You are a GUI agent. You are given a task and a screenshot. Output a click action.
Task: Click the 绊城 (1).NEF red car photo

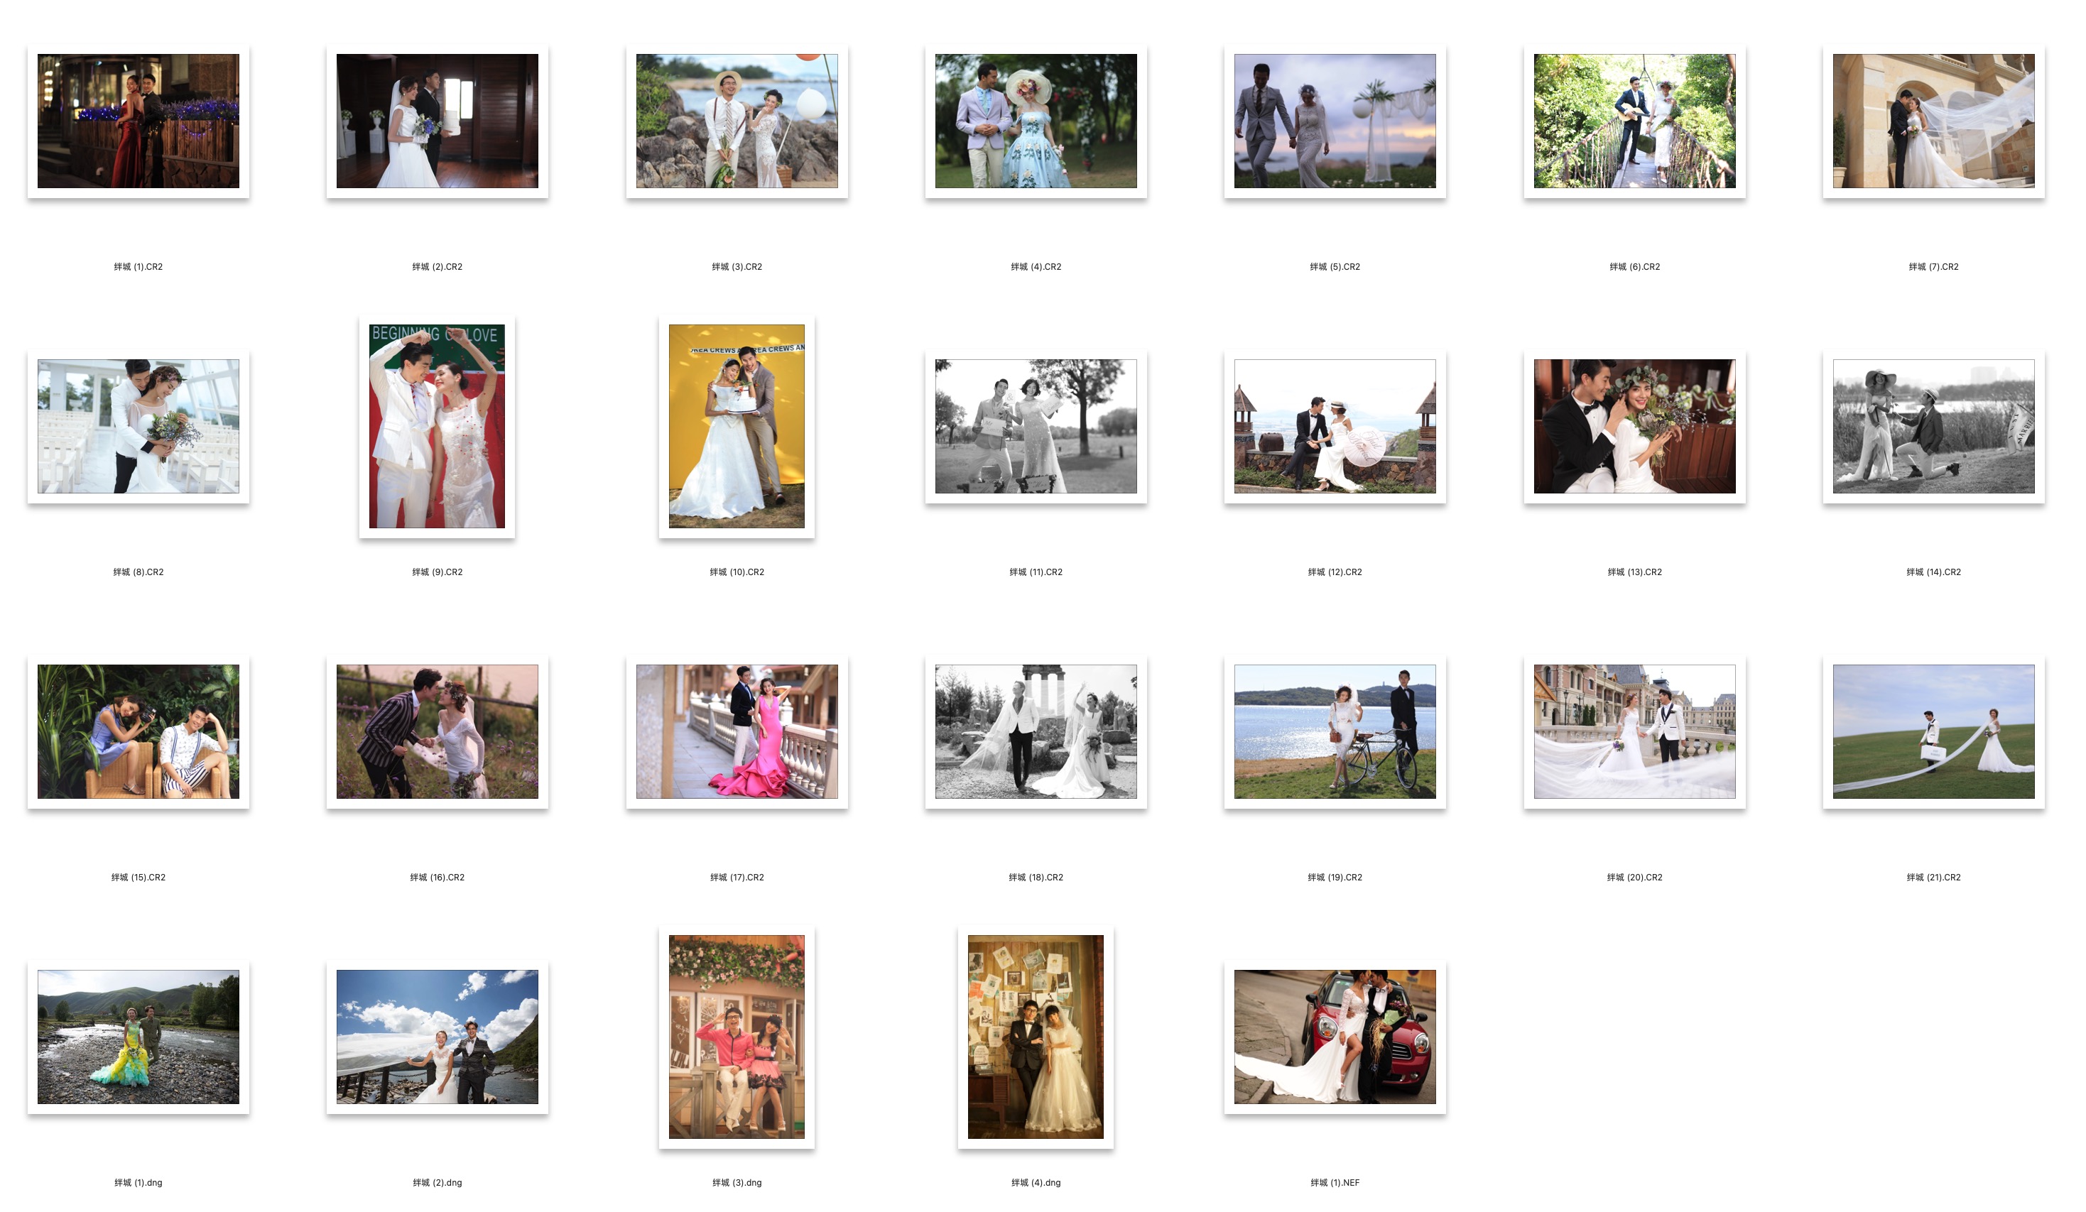[1335, 1037]
